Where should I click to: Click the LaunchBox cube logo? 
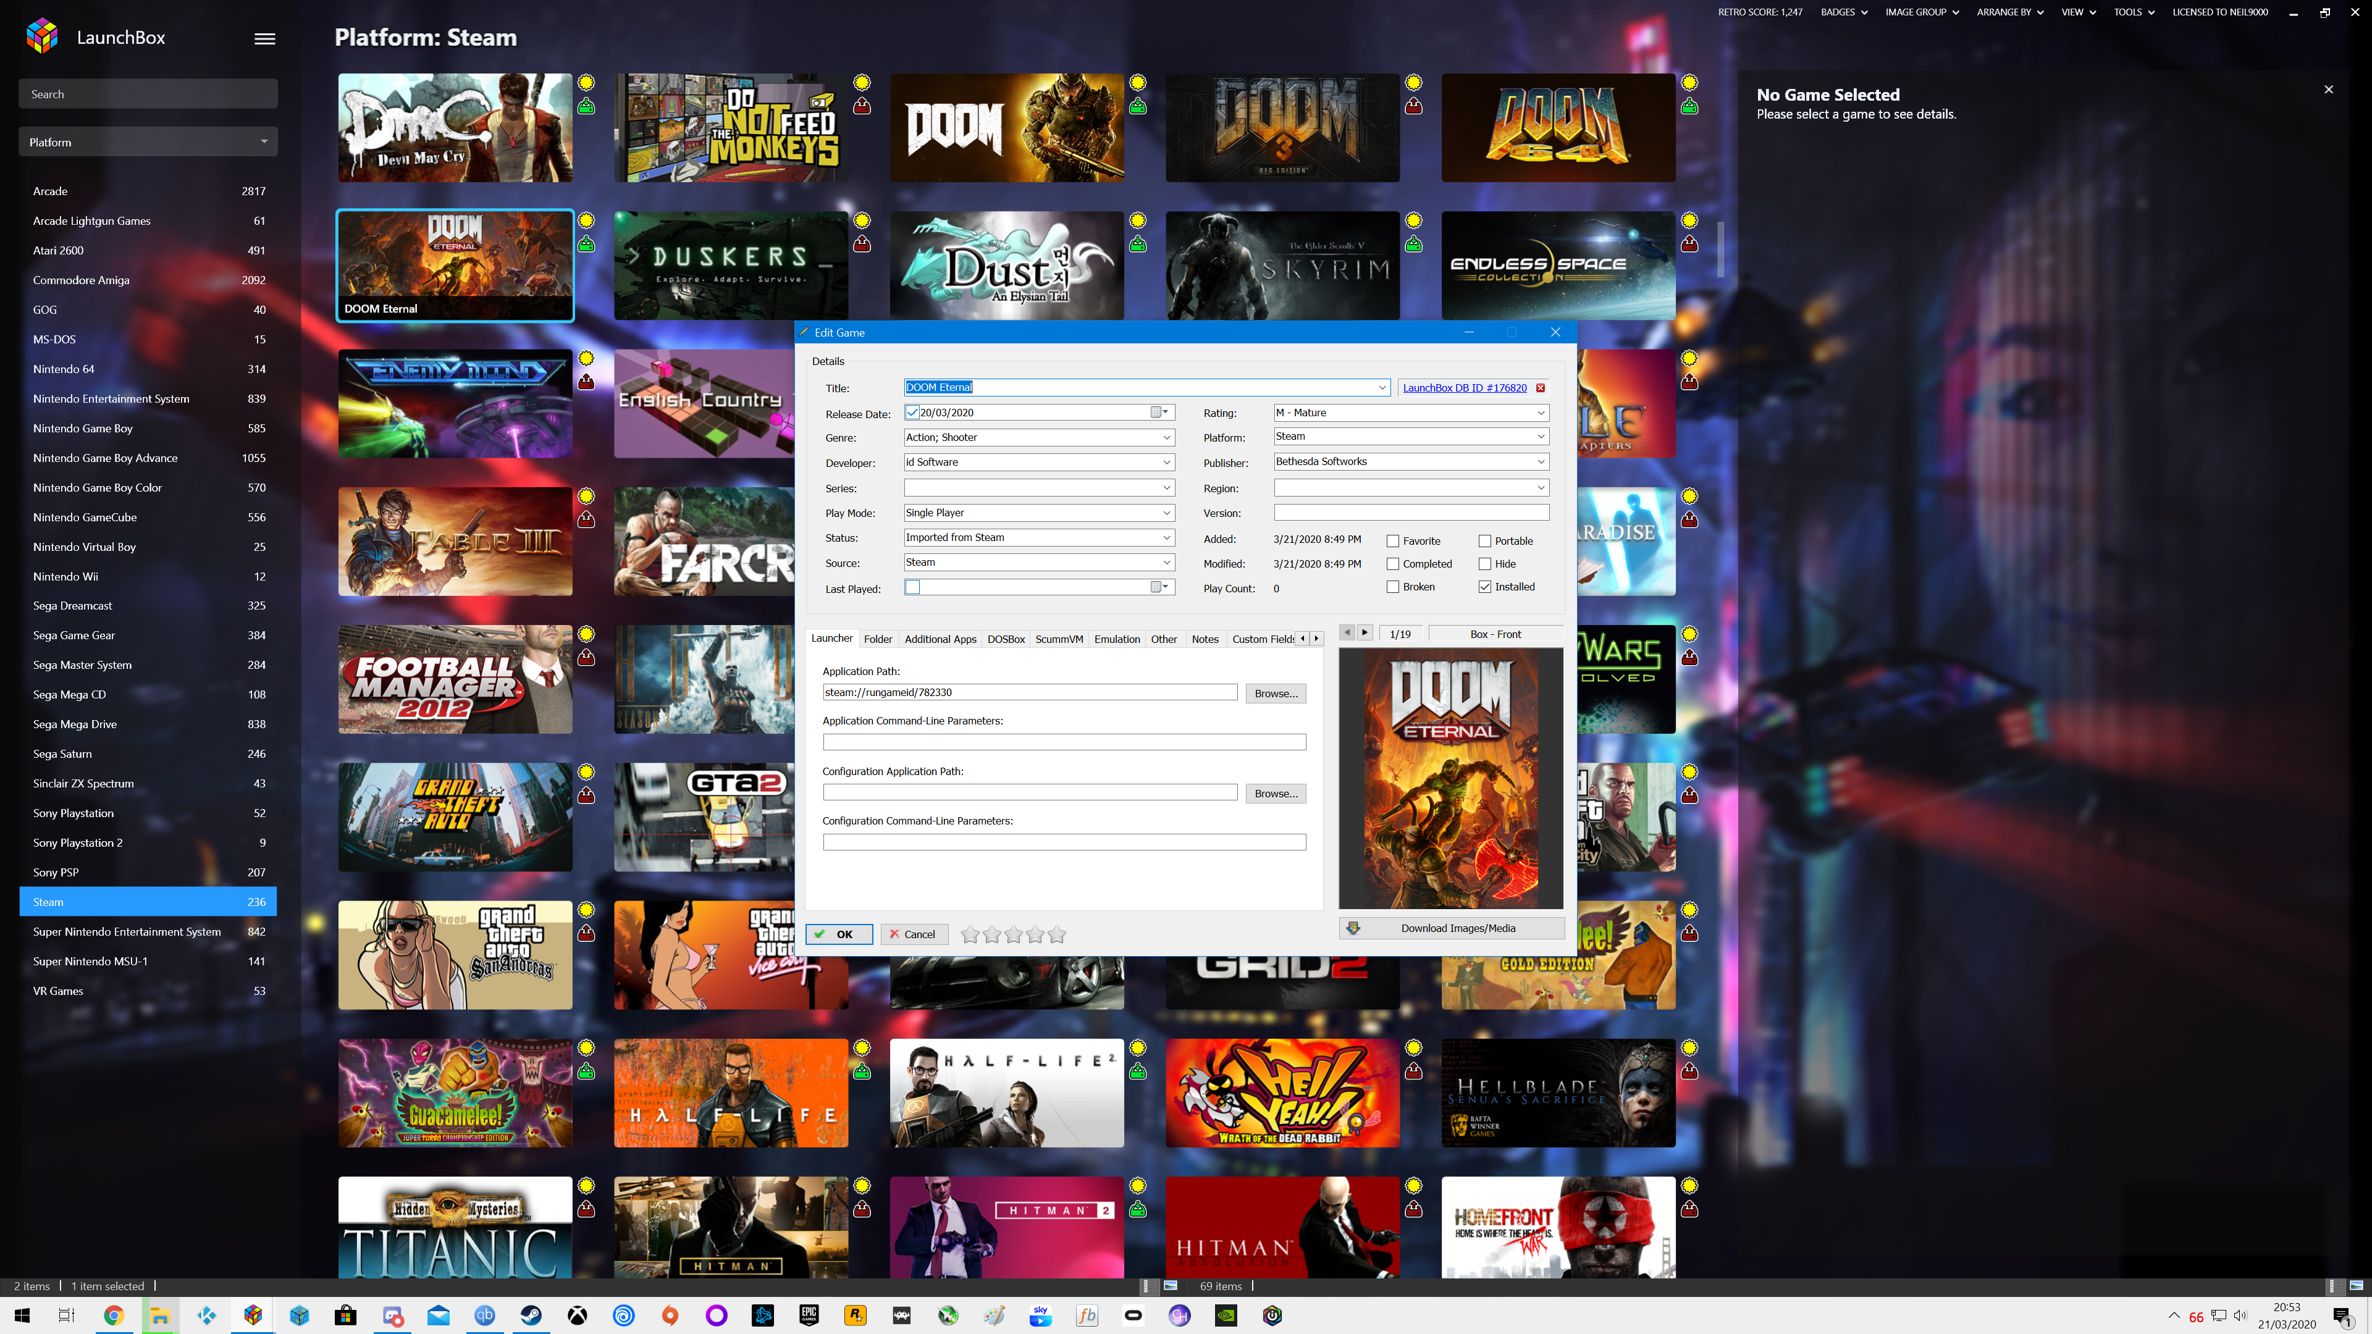click(41, 37)
